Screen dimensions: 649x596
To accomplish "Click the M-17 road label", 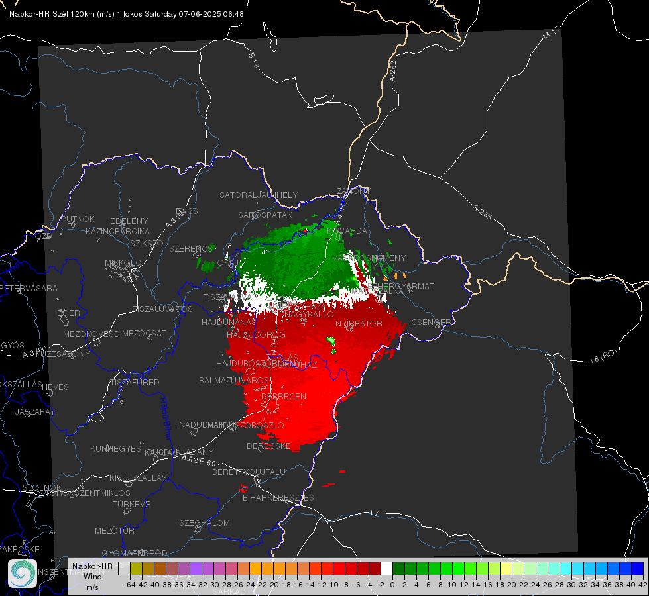I will pos(552,33).
